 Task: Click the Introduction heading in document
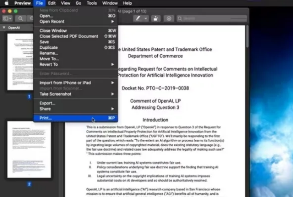click(155, 120)
